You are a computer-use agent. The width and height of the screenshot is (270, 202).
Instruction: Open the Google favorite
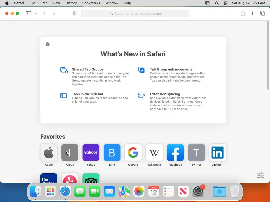click(x=133, y=153)
